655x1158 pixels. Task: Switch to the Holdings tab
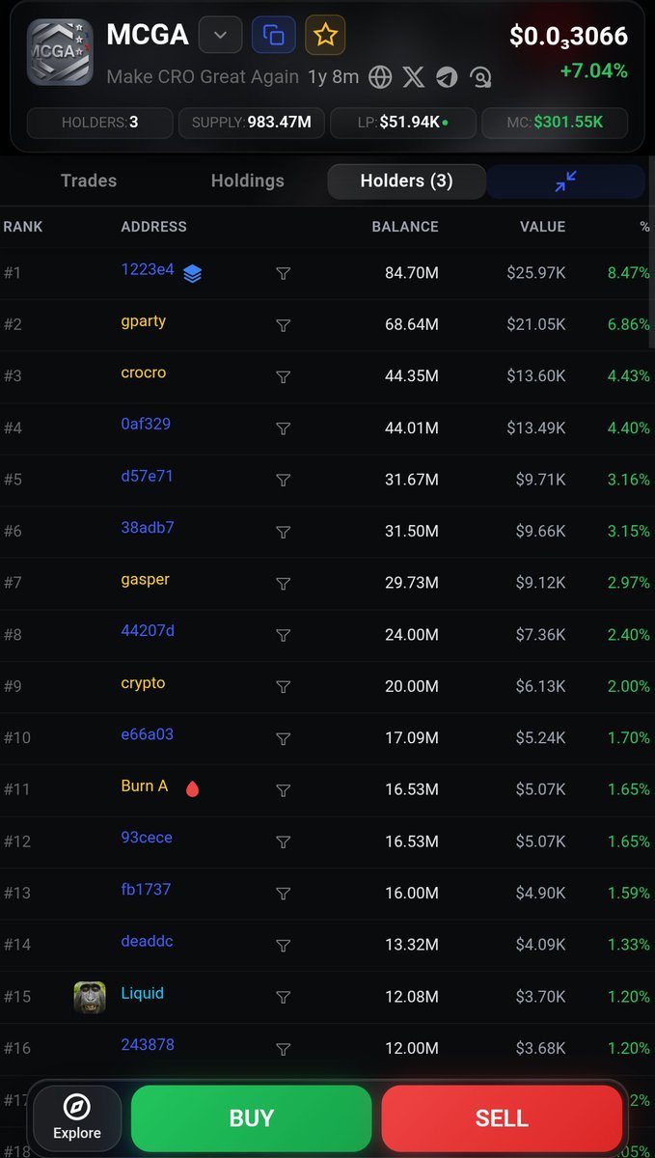(x=248, y=180)
